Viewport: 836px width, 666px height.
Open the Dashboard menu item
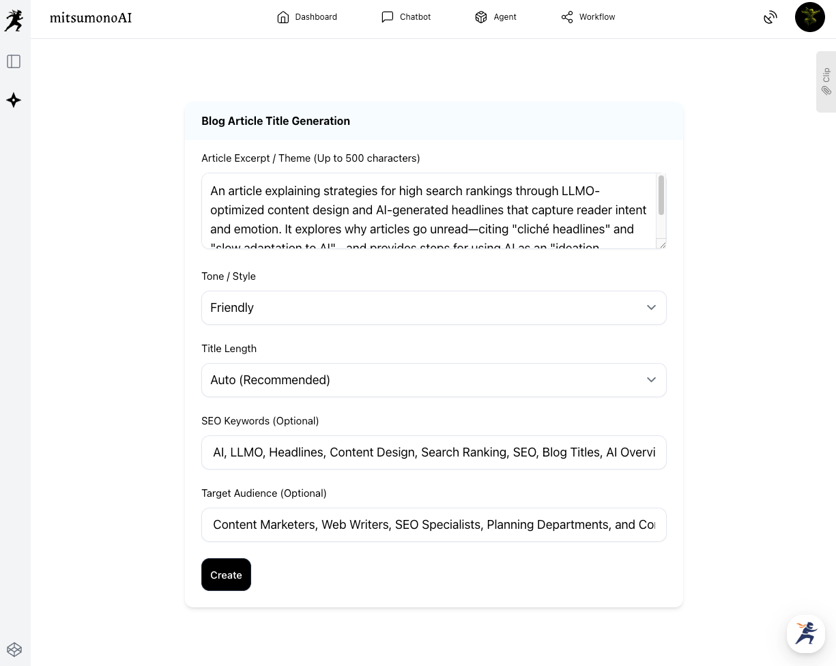tap(307, 17)
